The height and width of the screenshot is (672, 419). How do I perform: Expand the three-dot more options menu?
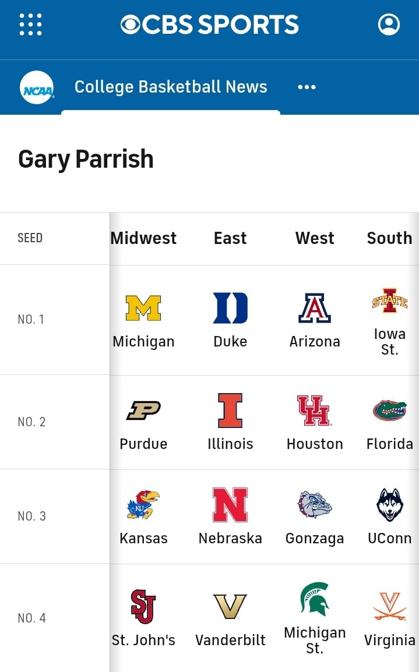(x=307, y=87)
